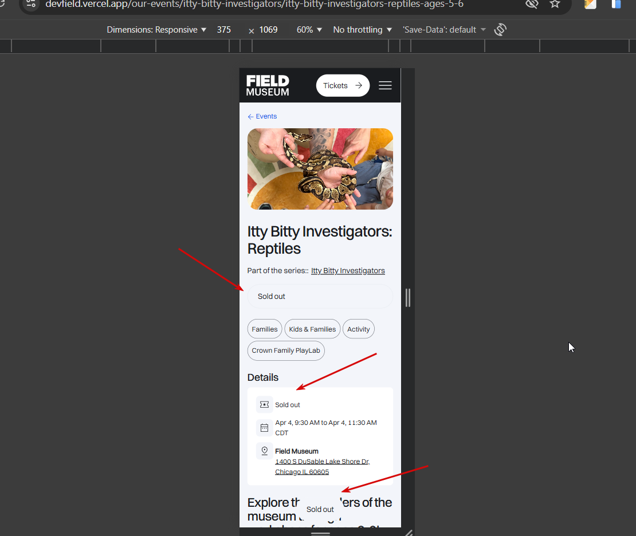Screen dimensions: 636x536
Task: Click the floating Sold out bar at bottom
Action: [320, 509]
